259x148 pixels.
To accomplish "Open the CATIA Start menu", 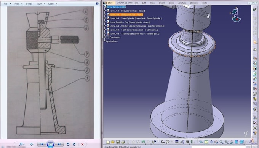I will point(110,3).
